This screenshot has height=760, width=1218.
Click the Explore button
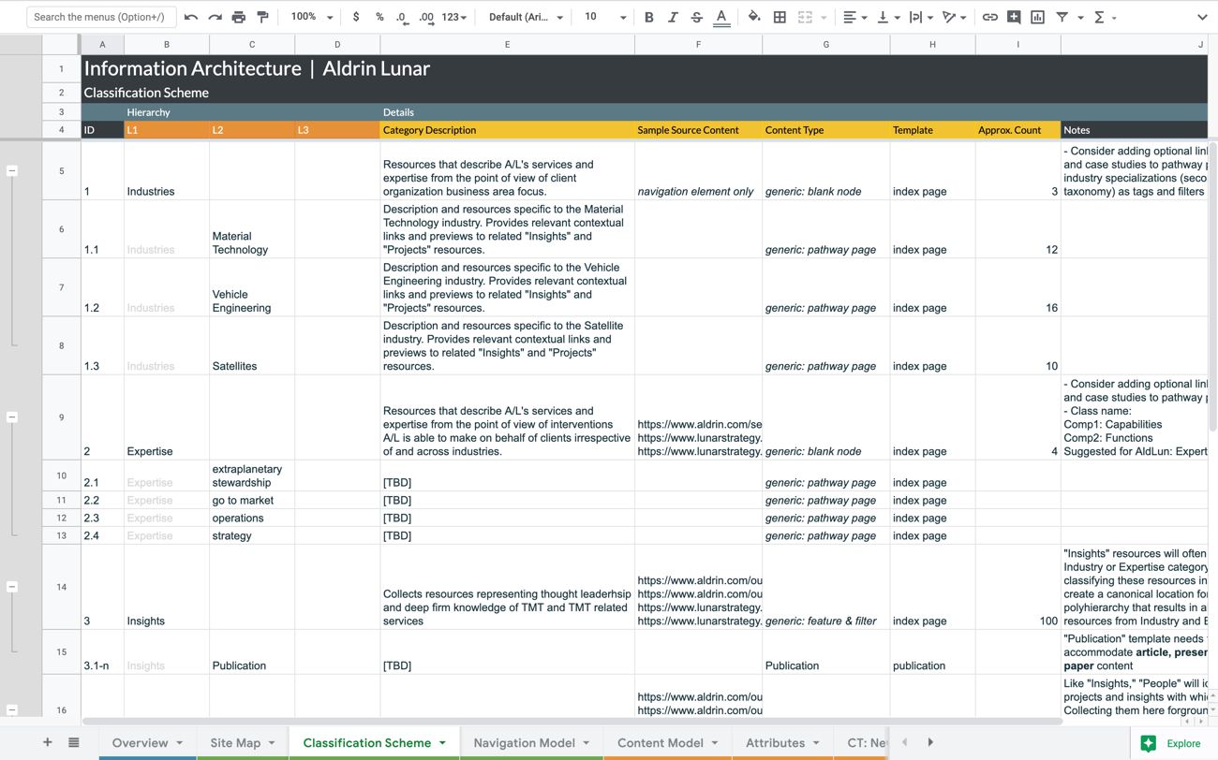tap(1170, 743)
